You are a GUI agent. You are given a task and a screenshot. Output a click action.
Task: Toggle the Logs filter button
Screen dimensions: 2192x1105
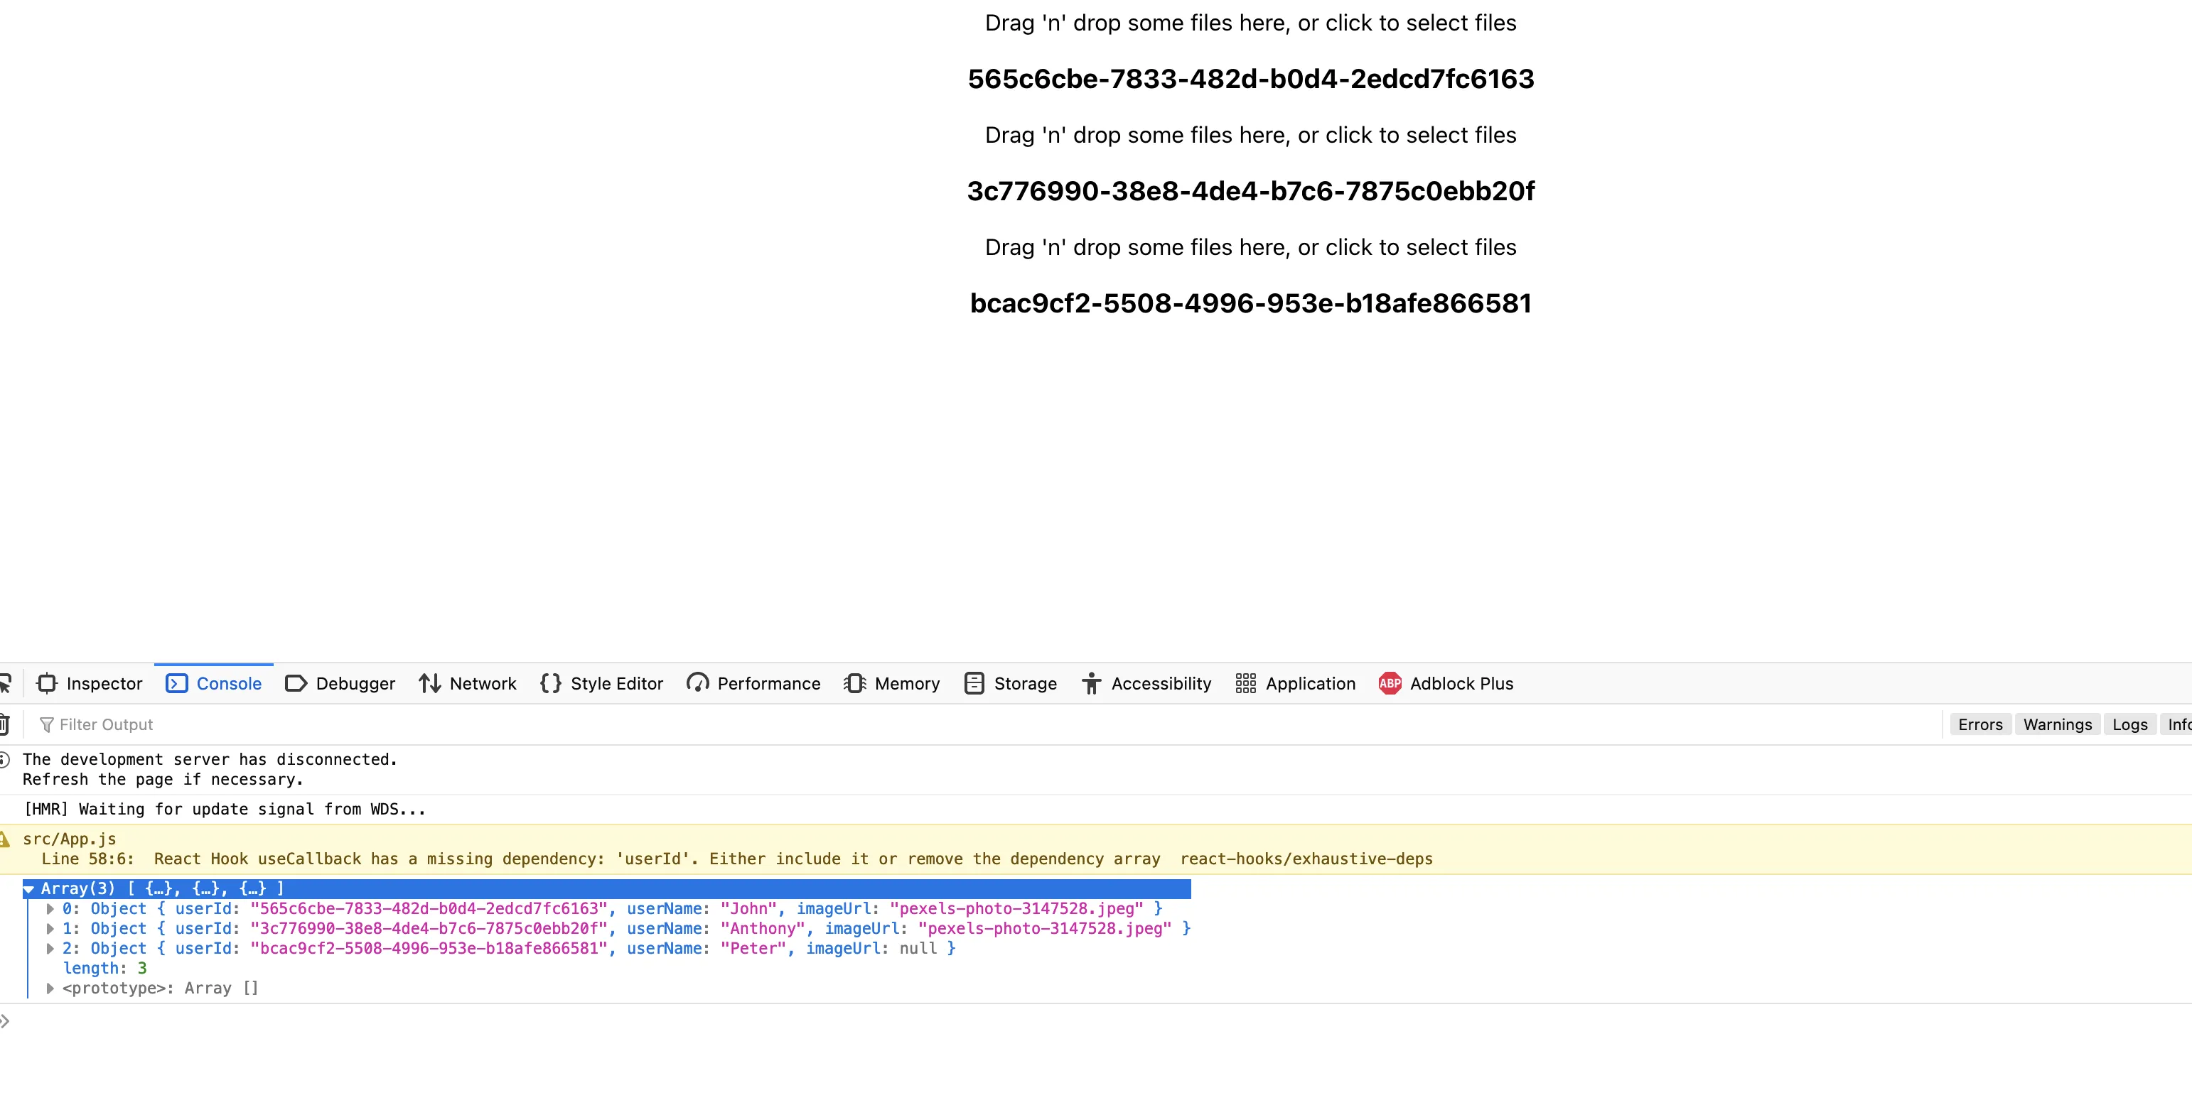(x=2130, y=724)
